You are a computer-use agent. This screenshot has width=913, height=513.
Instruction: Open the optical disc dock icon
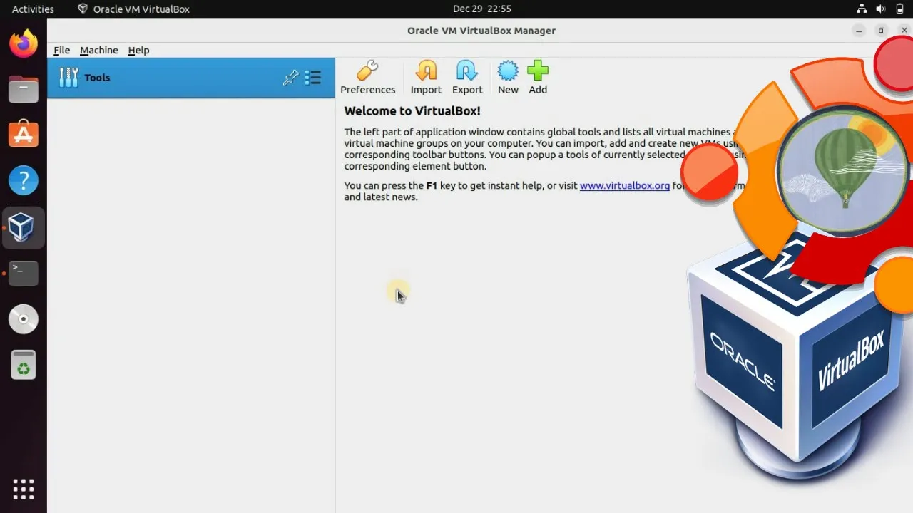click(x=24, y=319)
